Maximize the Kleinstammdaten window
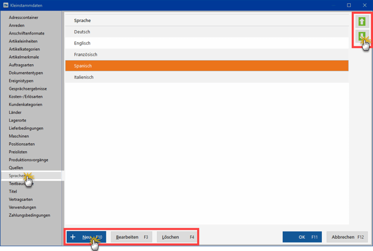Viewport: 373px width, 251px height. point(349,6)
